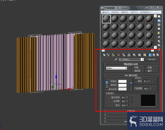Image resolution: width=165 pixels, height=130 pixels.
Task: Open the 01 - Default material name dropdown
Action: 143,59
